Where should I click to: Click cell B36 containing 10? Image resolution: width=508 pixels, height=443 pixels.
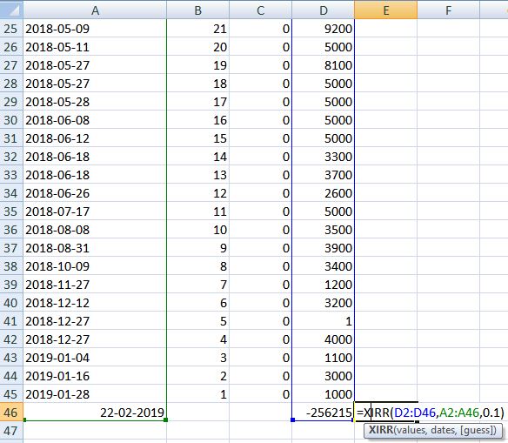(197, 230)
